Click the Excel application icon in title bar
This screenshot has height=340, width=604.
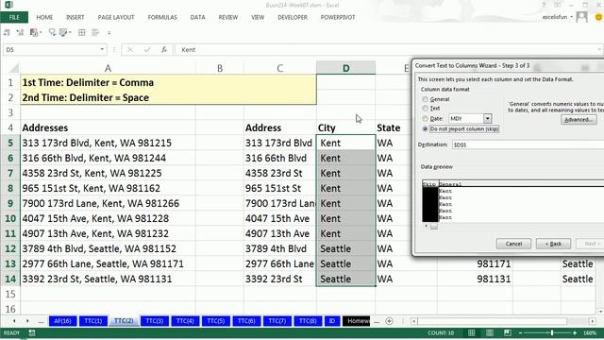[x=8, y=5]
